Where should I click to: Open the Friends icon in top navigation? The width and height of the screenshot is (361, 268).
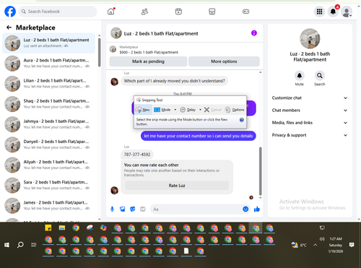144,12
